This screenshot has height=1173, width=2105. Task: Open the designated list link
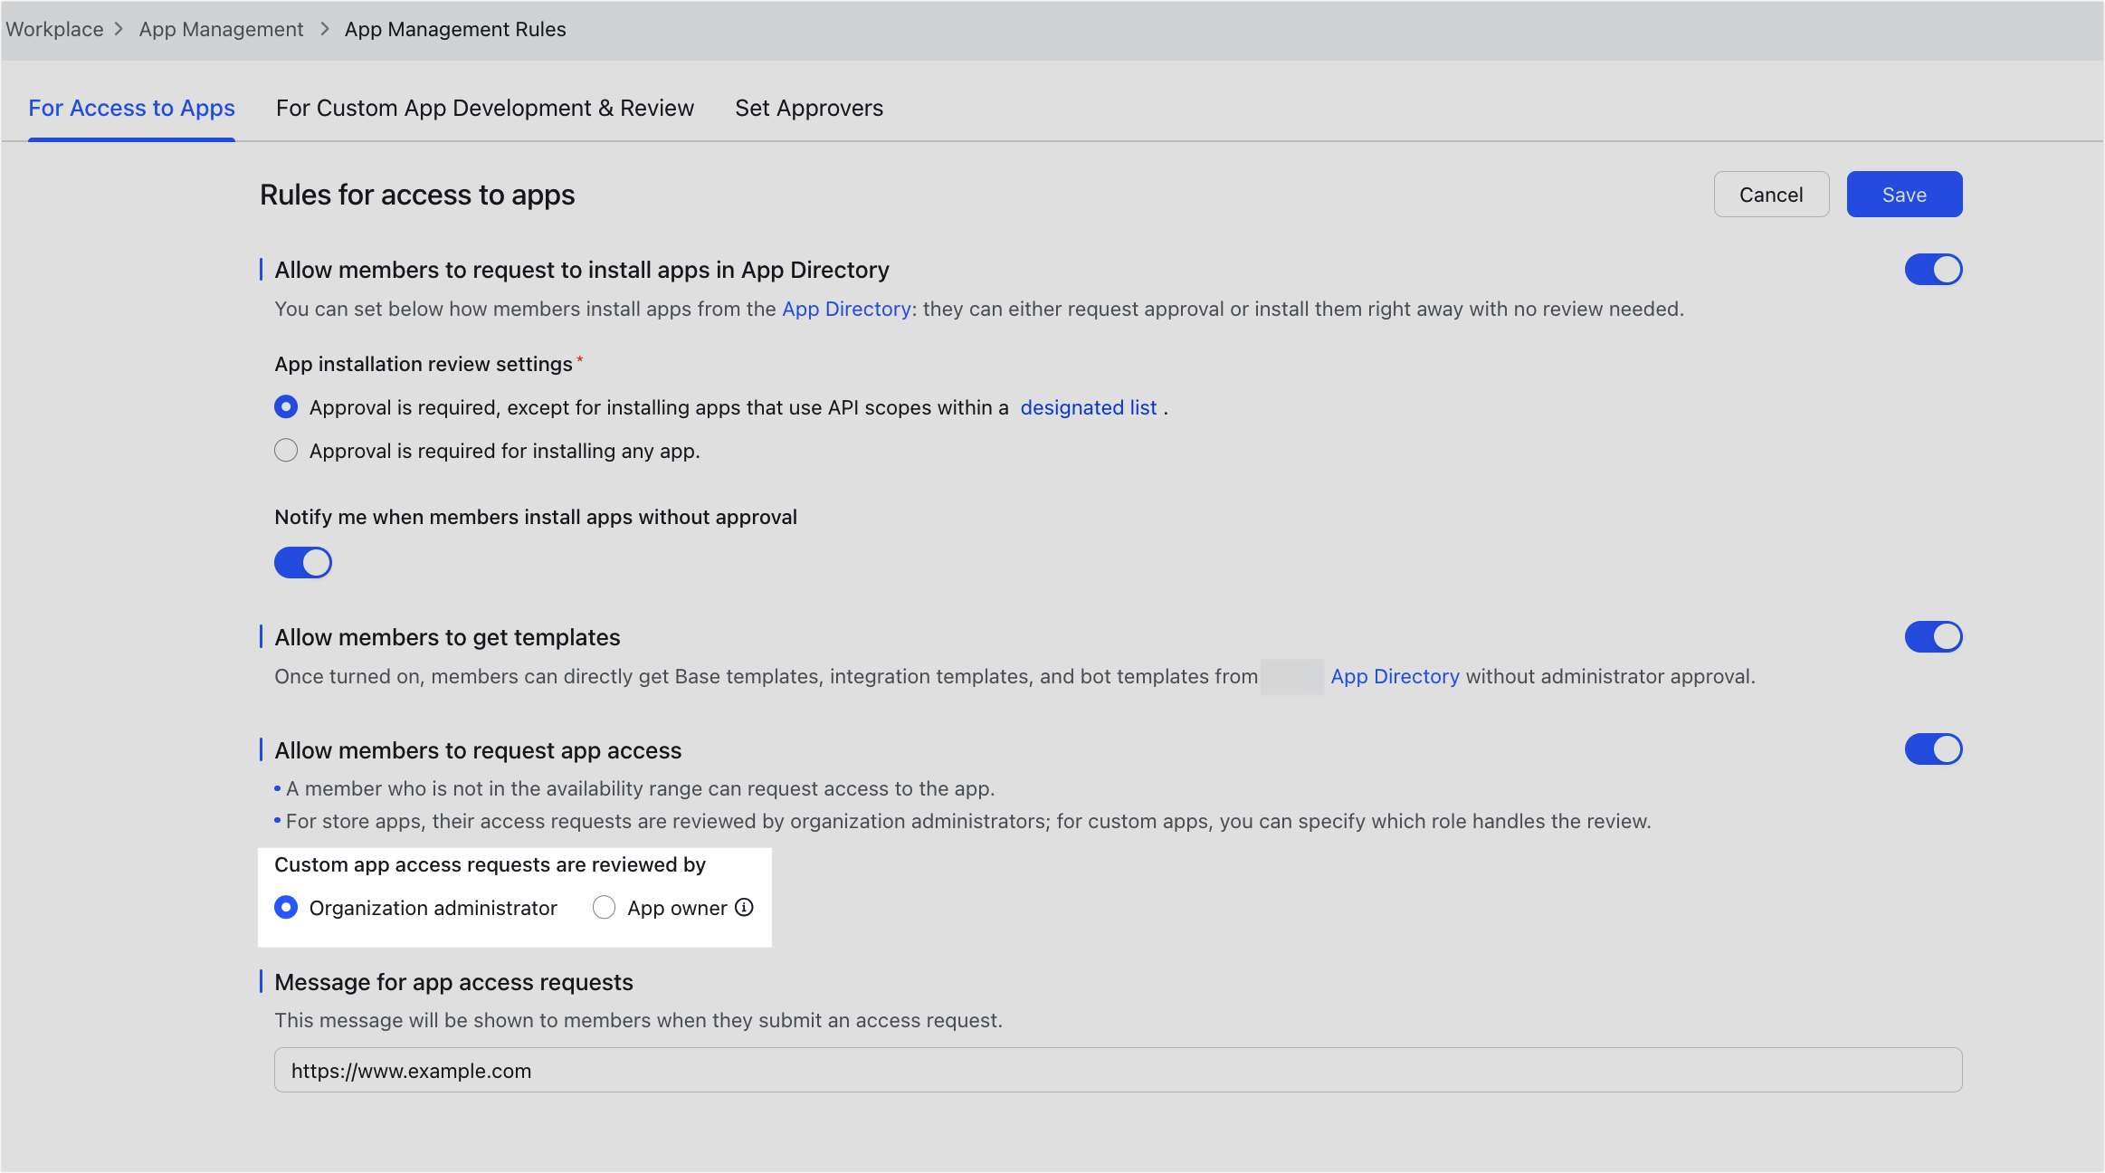click(x=1089, y=408)
